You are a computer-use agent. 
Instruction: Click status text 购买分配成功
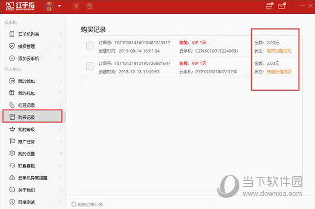tap(279, 51)
